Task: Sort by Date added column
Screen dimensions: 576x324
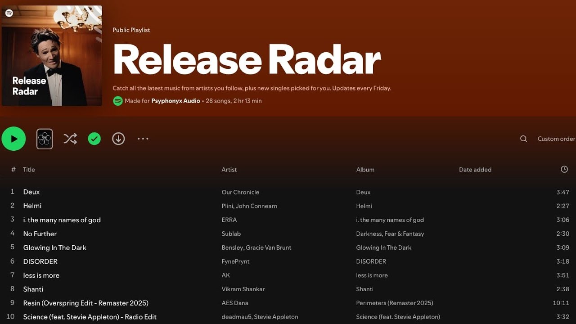Action: tap(475, 170)
